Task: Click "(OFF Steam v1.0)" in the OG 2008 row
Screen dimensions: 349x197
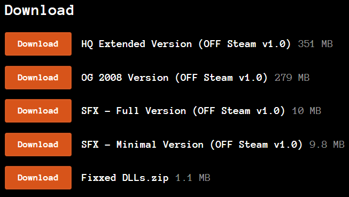Action: (221, 78)
